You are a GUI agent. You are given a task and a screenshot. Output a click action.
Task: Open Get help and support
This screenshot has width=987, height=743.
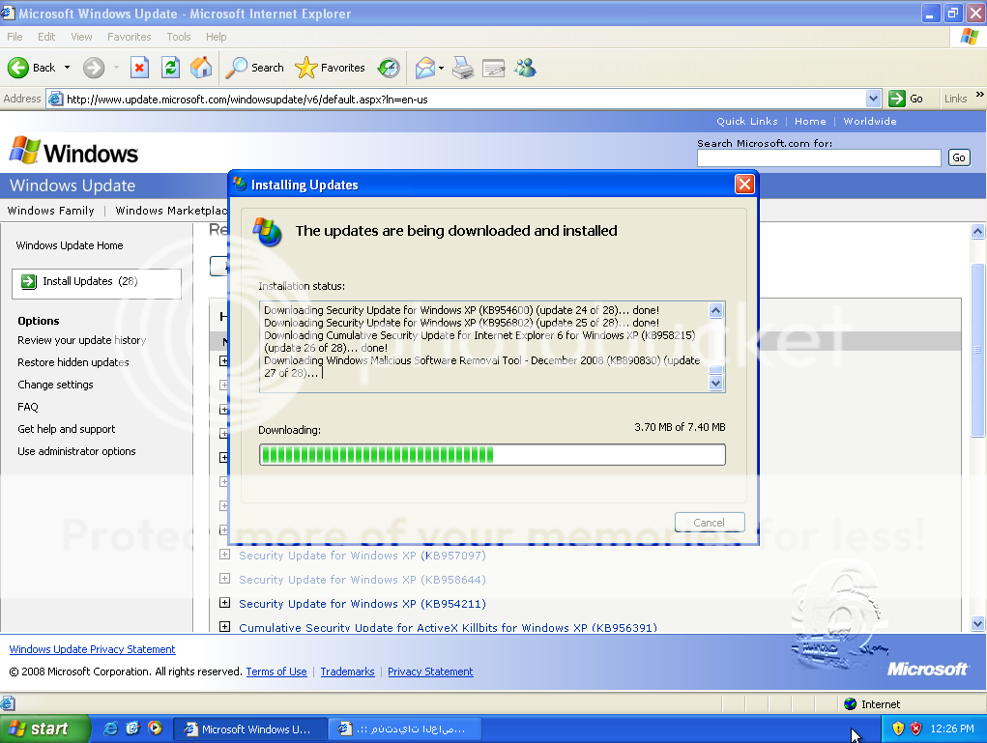tap(66, 429)
